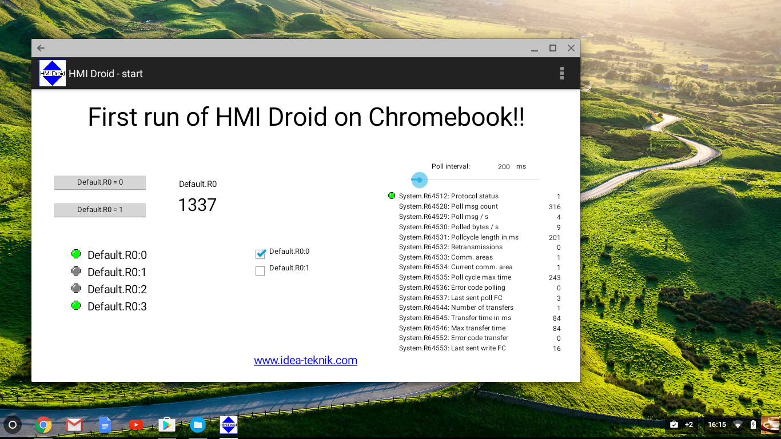Open Google Docs from the shelf
781x439 pixels.
(105, 425)
